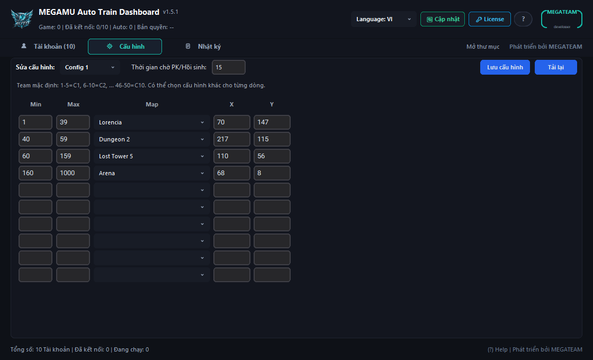
Task: Click the log document icon beside Nhật ký
Action: click(x=188, y=46)
